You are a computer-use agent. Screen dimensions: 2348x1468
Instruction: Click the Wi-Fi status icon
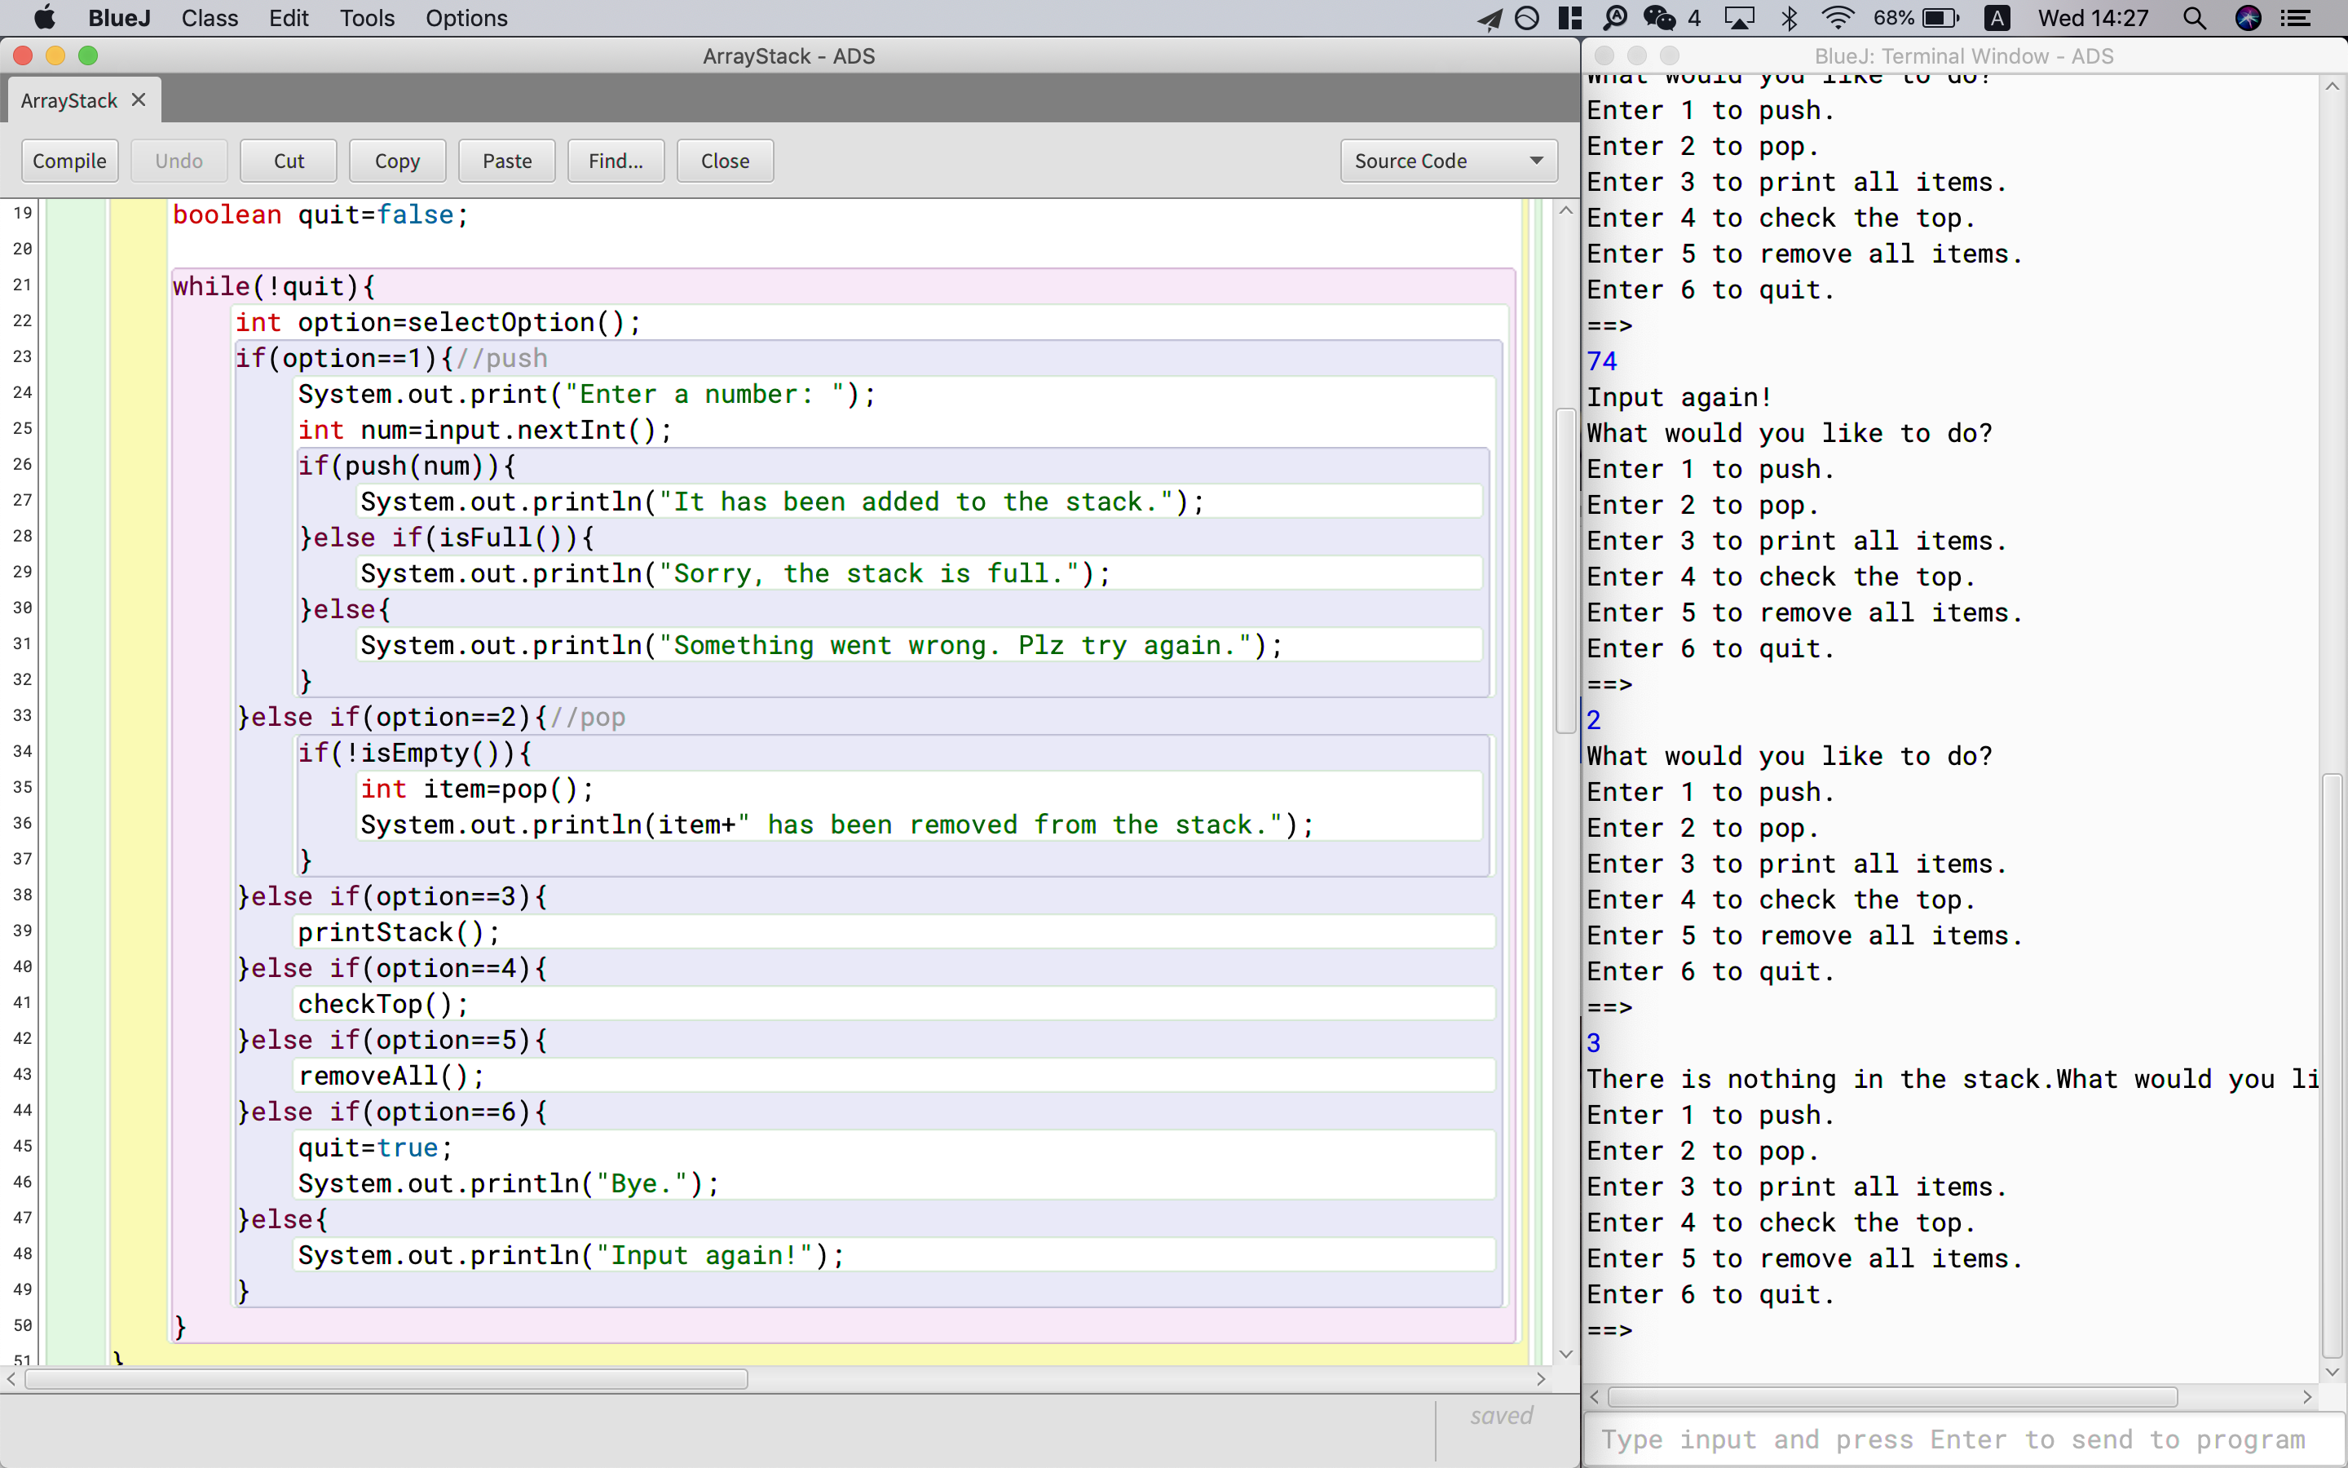tap(1837, 19)
